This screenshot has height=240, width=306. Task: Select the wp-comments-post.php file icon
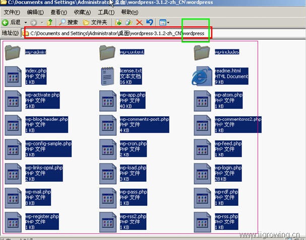(x=108, y=125)
